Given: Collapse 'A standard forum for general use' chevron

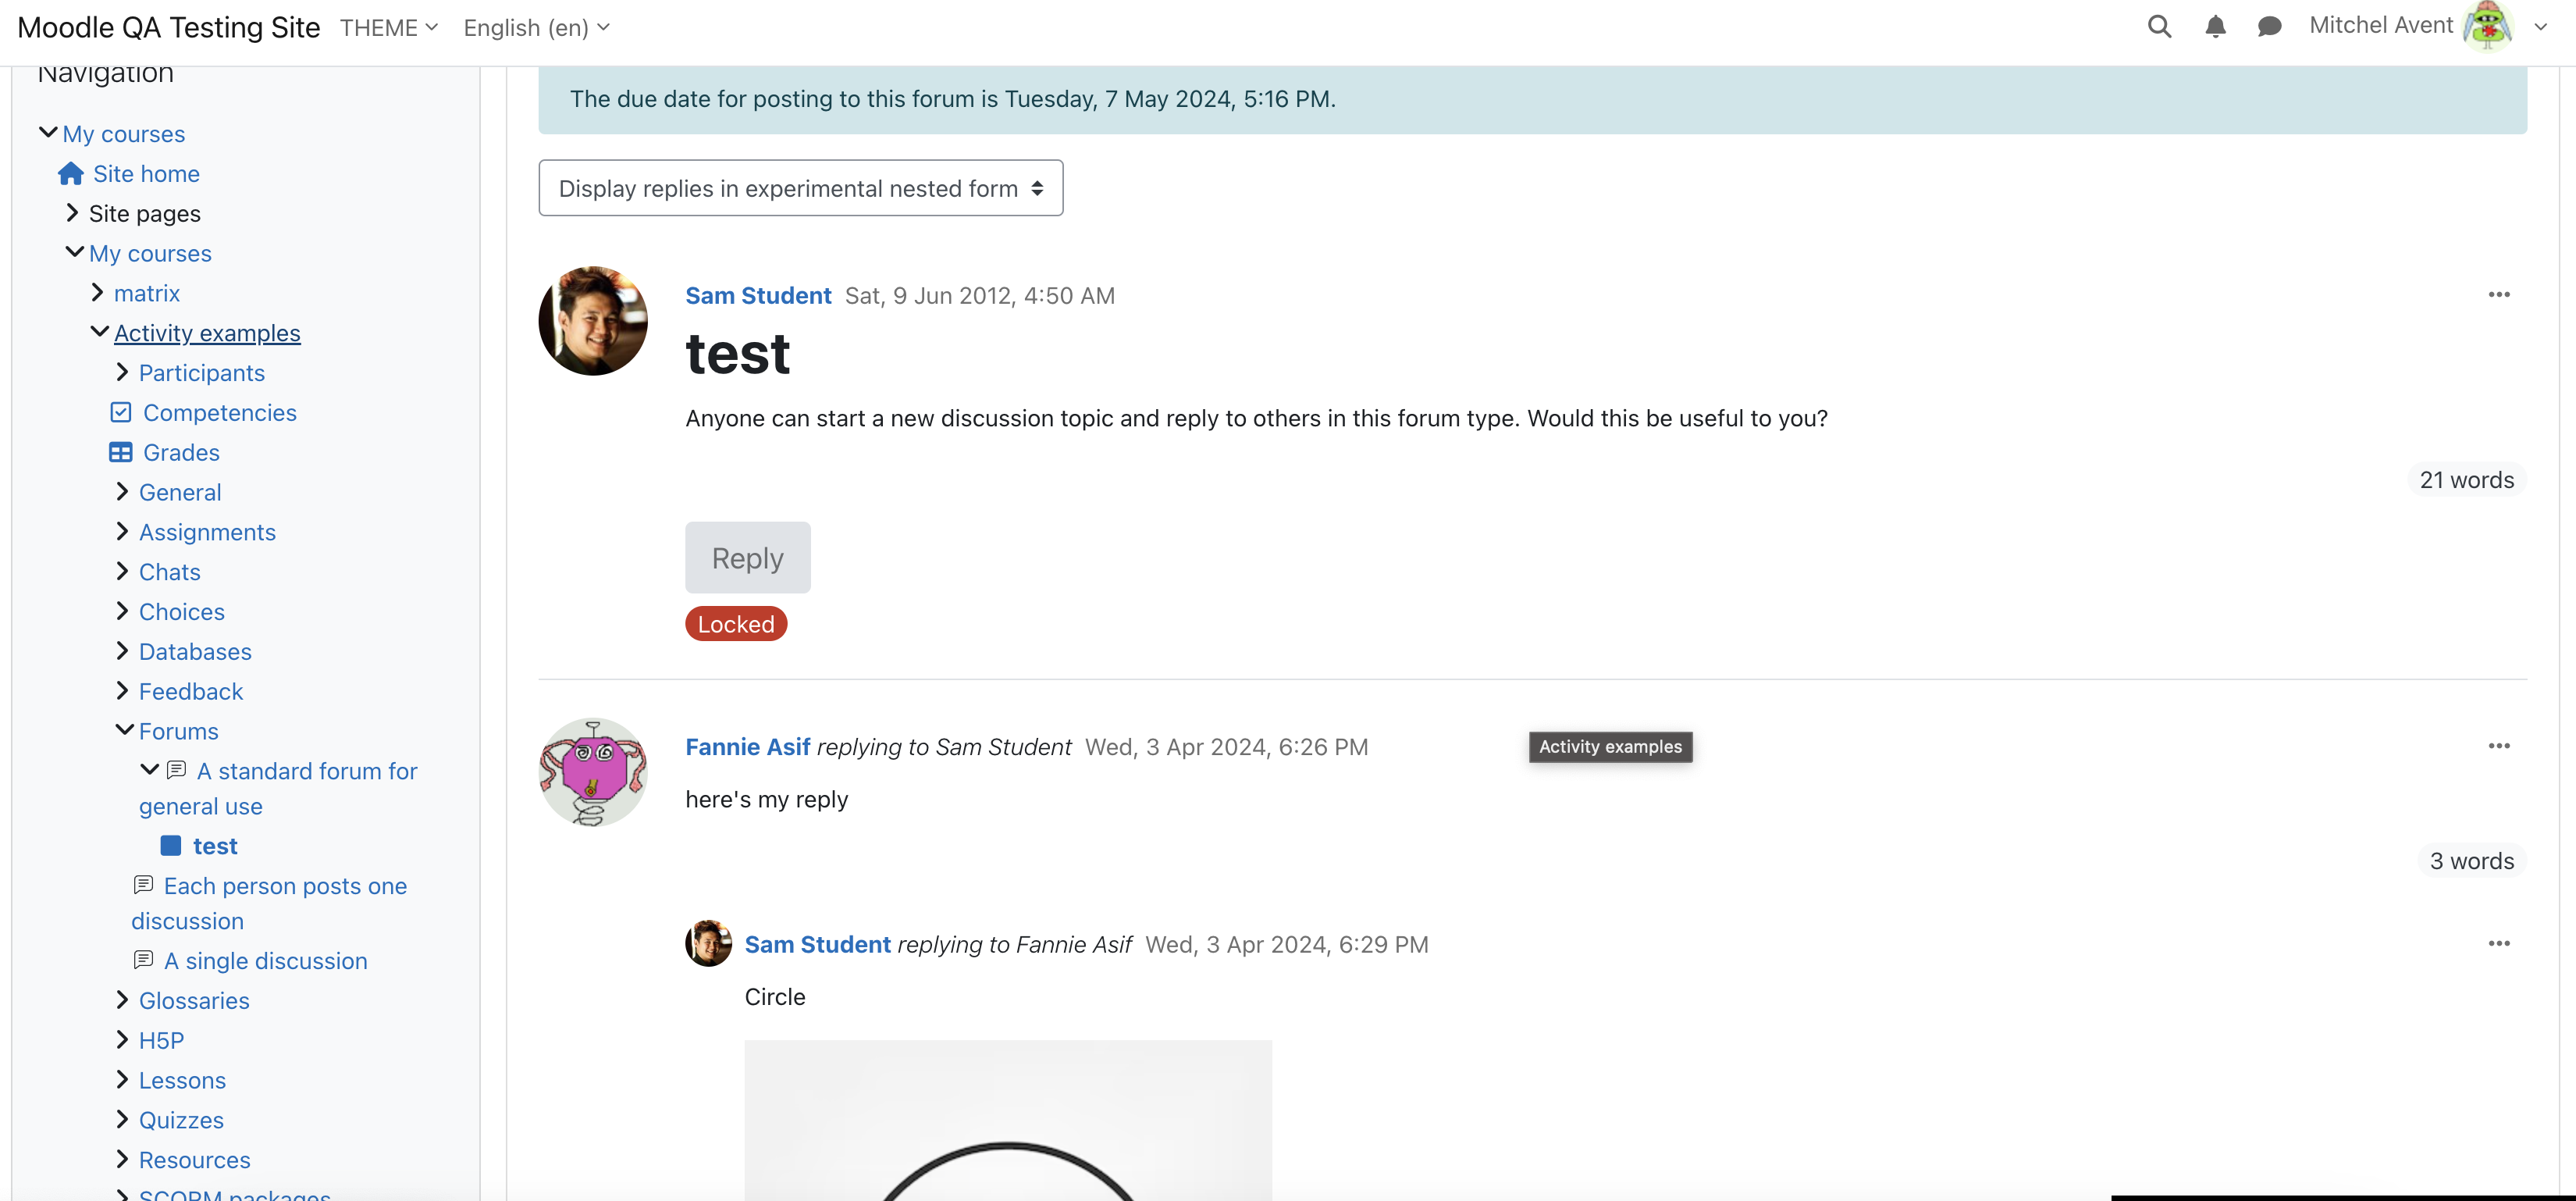Looking at the screenshot, I should click(x=149, y=769).
